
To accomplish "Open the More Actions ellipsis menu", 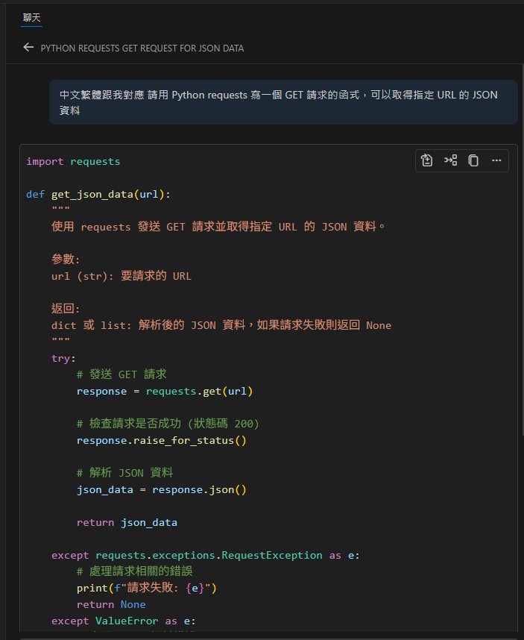I will [x=496, y=160].
